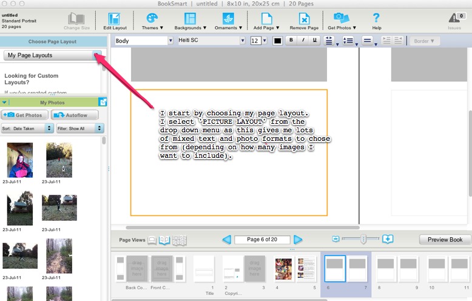Click the font size field showing 12

tap(255, 41)
